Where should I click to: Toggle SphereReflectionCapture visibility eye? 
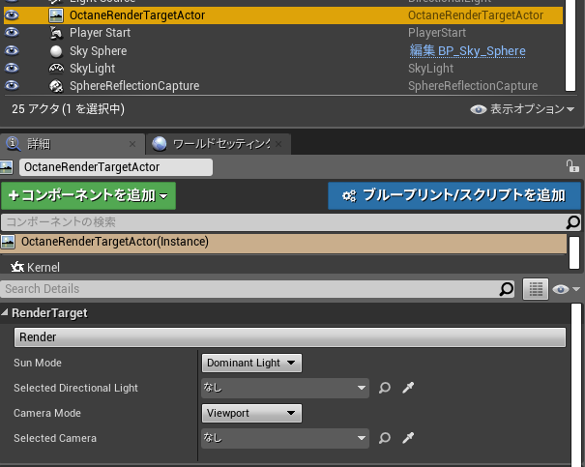12,85
